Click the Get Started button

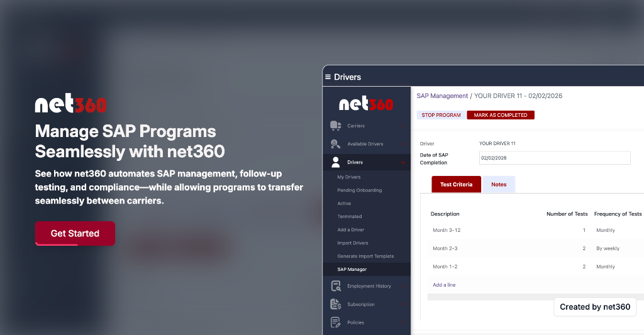tap(75, 233)
